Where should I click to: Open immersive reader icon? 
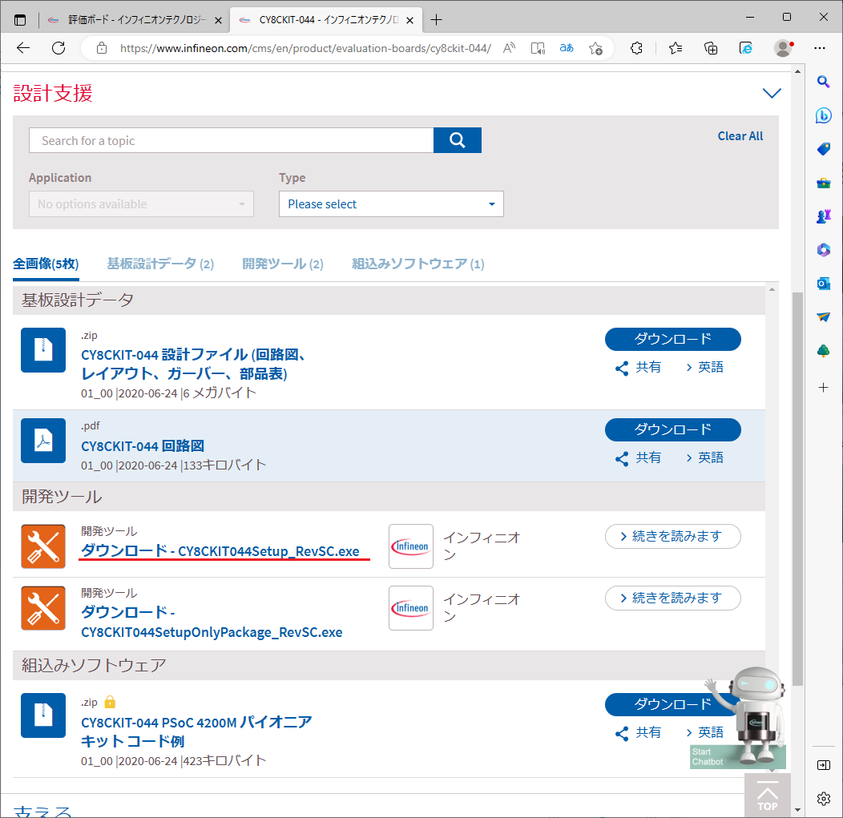[x=538, y=48]
